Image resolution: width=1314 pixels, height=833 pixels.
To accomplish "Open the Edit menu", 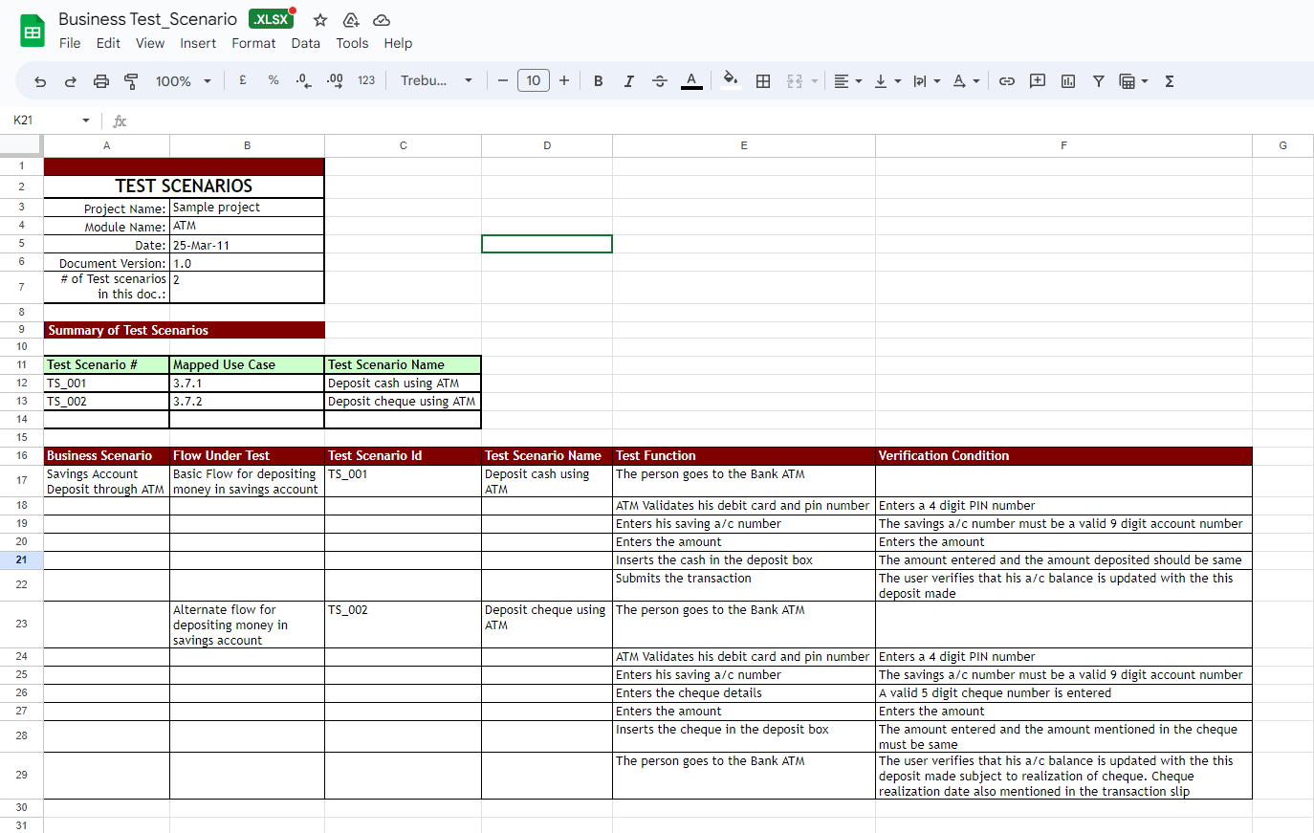I will [x=108, y=43].
